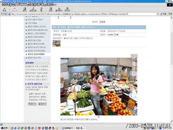Image resolution: width=173 pixels, height=130 pixels.
Task: Open the first notice under 공지사항
Action: (x=37, y=67)
